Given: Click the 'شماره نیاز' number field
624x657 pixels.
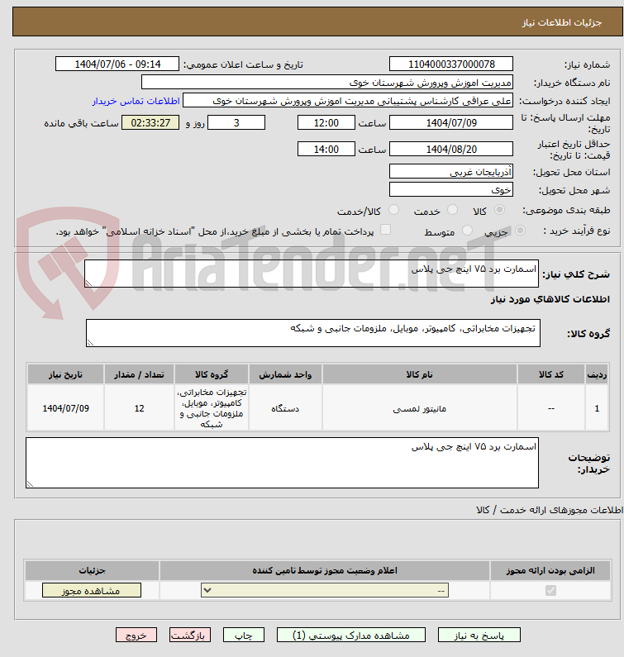Looking at the screenshot, I should (451, 64).
